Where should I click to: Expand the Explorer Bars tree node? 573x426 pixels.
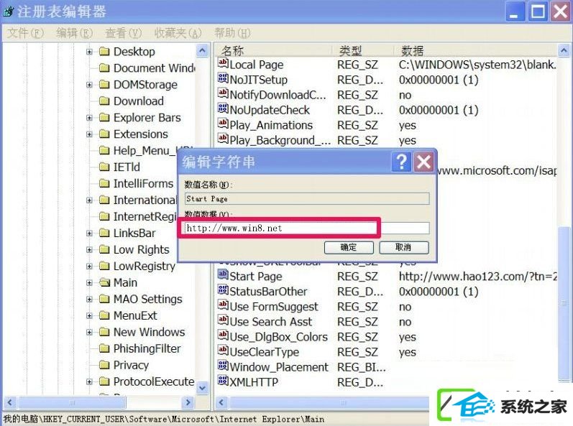89,118
